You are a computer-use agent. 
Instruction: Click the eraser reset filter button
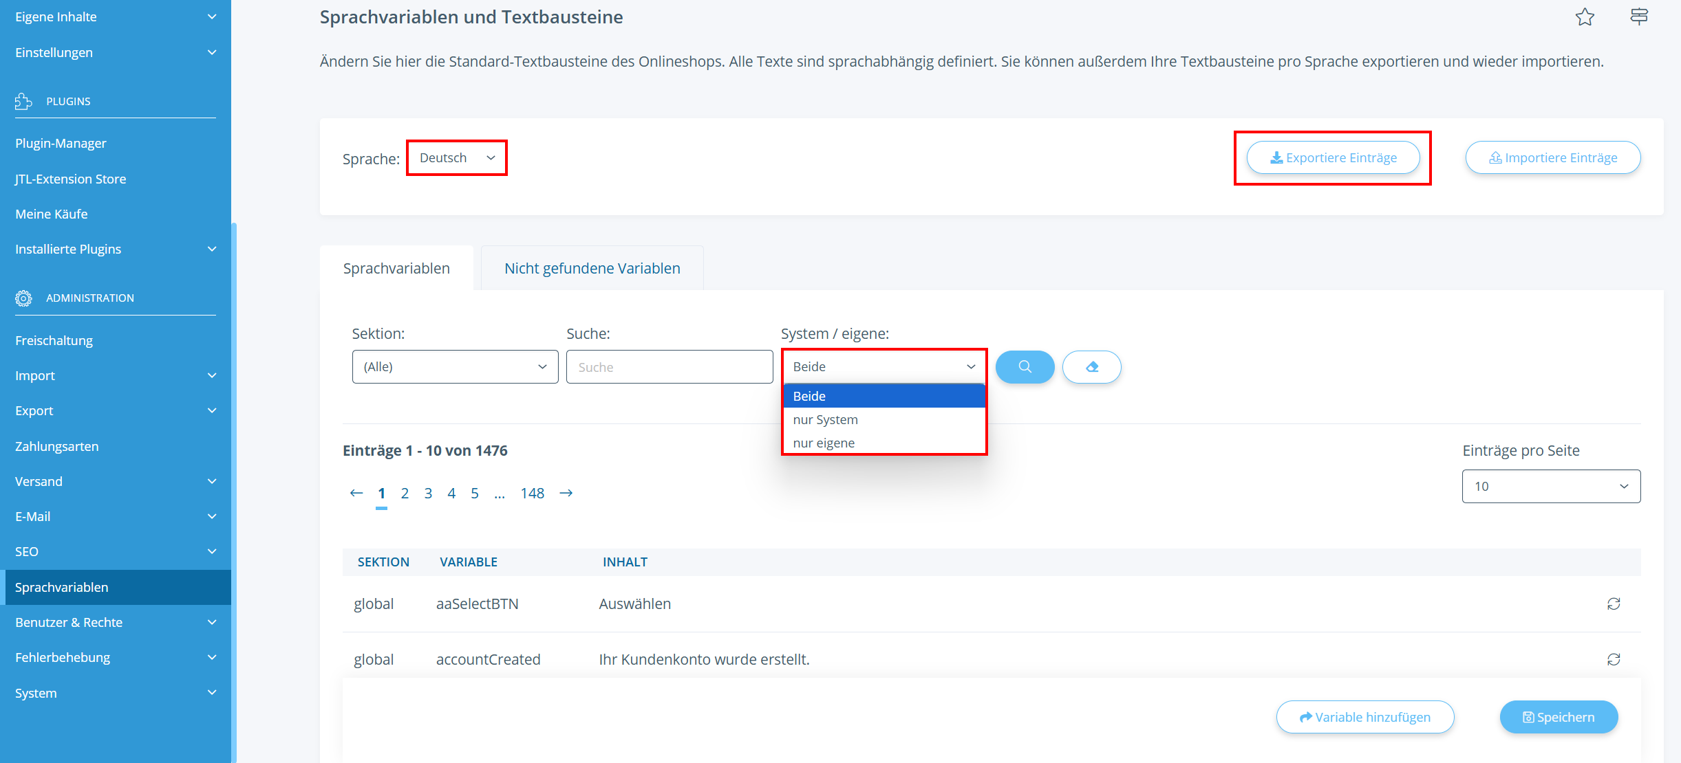click(1091, 367)
